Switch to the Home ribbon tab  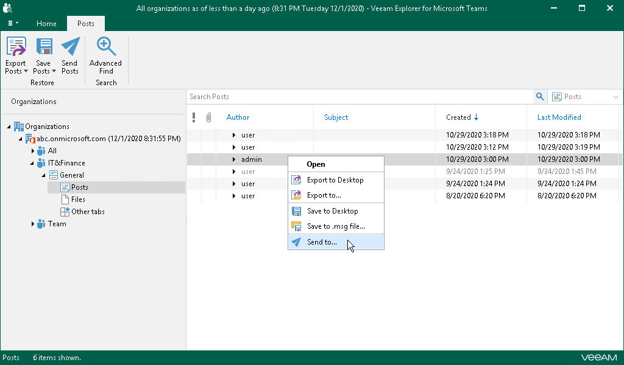pyautogui.click(x=46, y=24)
